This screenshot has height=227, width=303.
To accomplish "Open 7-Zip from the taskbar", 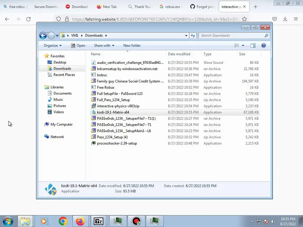I will pyautogui.click(x=98, y=221).
